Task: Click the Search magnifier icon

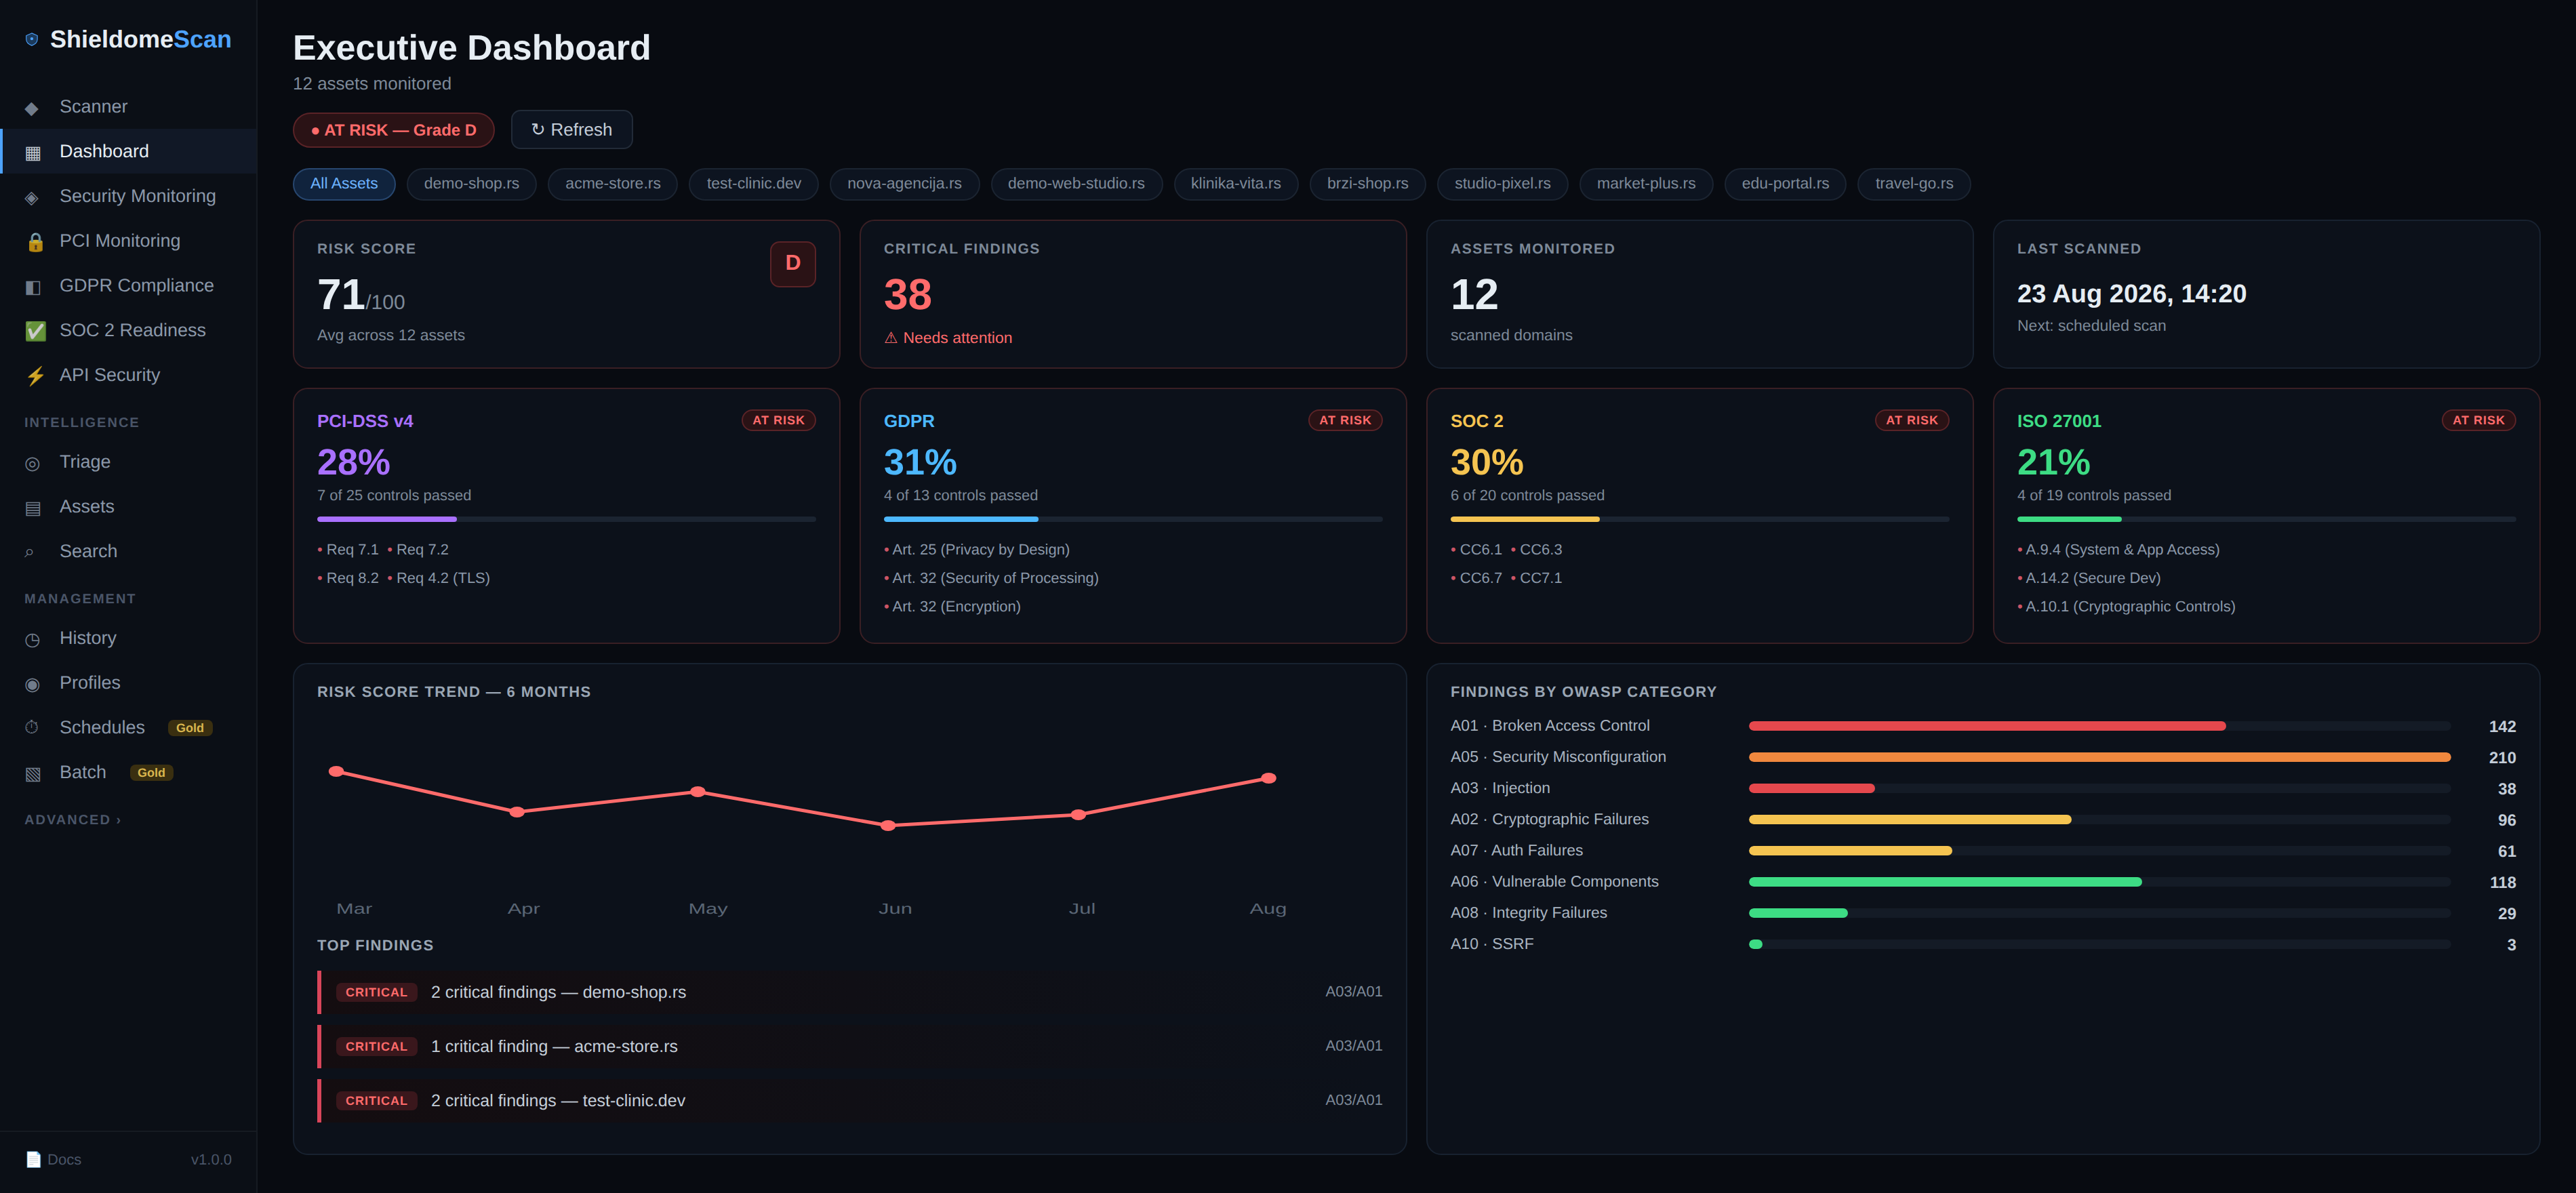Action: (30, 552)
